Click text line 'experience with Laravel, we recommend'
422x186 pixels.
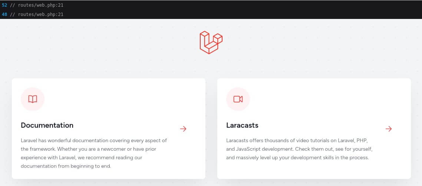click(81, 157)
